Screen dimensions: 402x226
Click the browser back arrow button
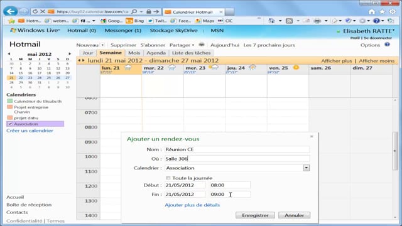click(x=10, y=11)
